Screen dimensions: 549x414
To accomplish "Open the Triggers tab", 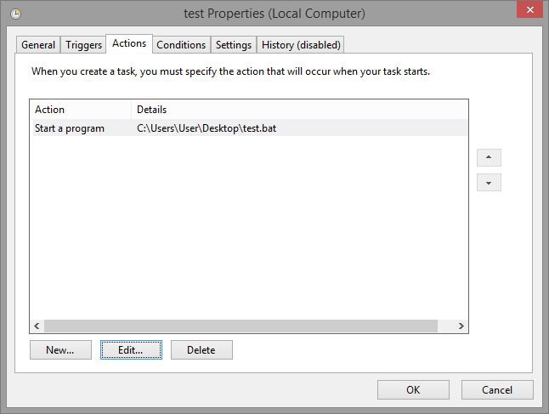I will 83,45.
